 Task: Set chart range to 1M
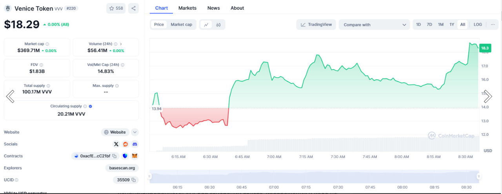[441, 24]
